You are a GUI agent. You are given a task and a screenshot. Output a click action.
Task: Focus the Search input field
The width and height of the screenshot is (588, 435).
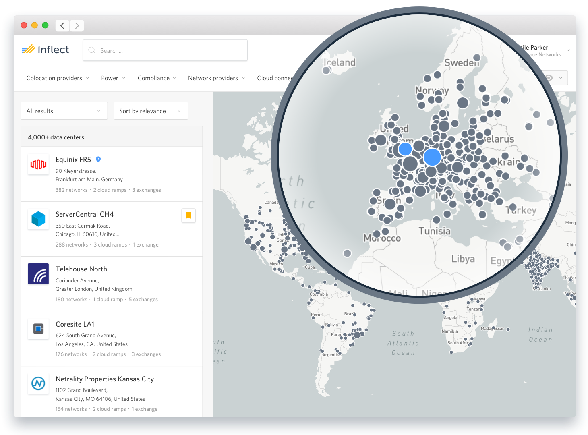click(165, 50)
